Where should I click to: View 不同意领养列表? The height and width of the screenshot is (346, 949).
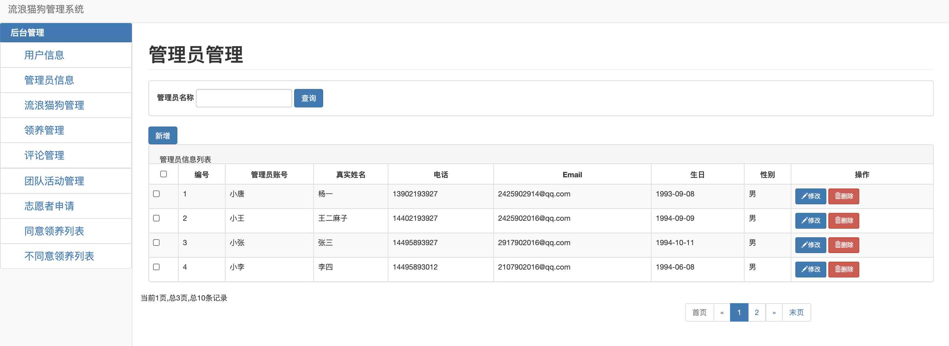click(59, 256)
